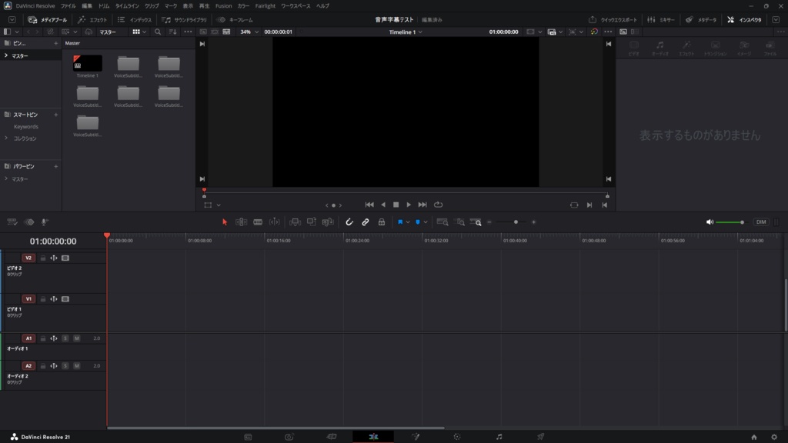Choose the dynamic trim mode tool
The image size is (788, 443).
coord(275,222)
